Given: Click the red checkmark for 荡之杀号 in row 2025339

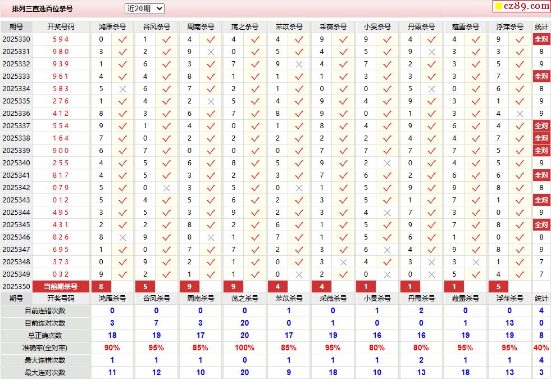Looking at the screenshot, I should (255, 151).
